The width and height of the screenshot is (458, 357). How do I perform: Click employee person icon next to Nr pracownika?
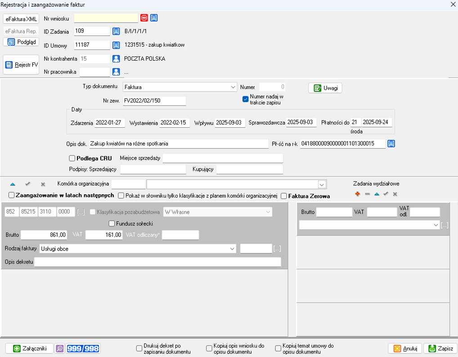pyautogui.click(x=116, y=72)
